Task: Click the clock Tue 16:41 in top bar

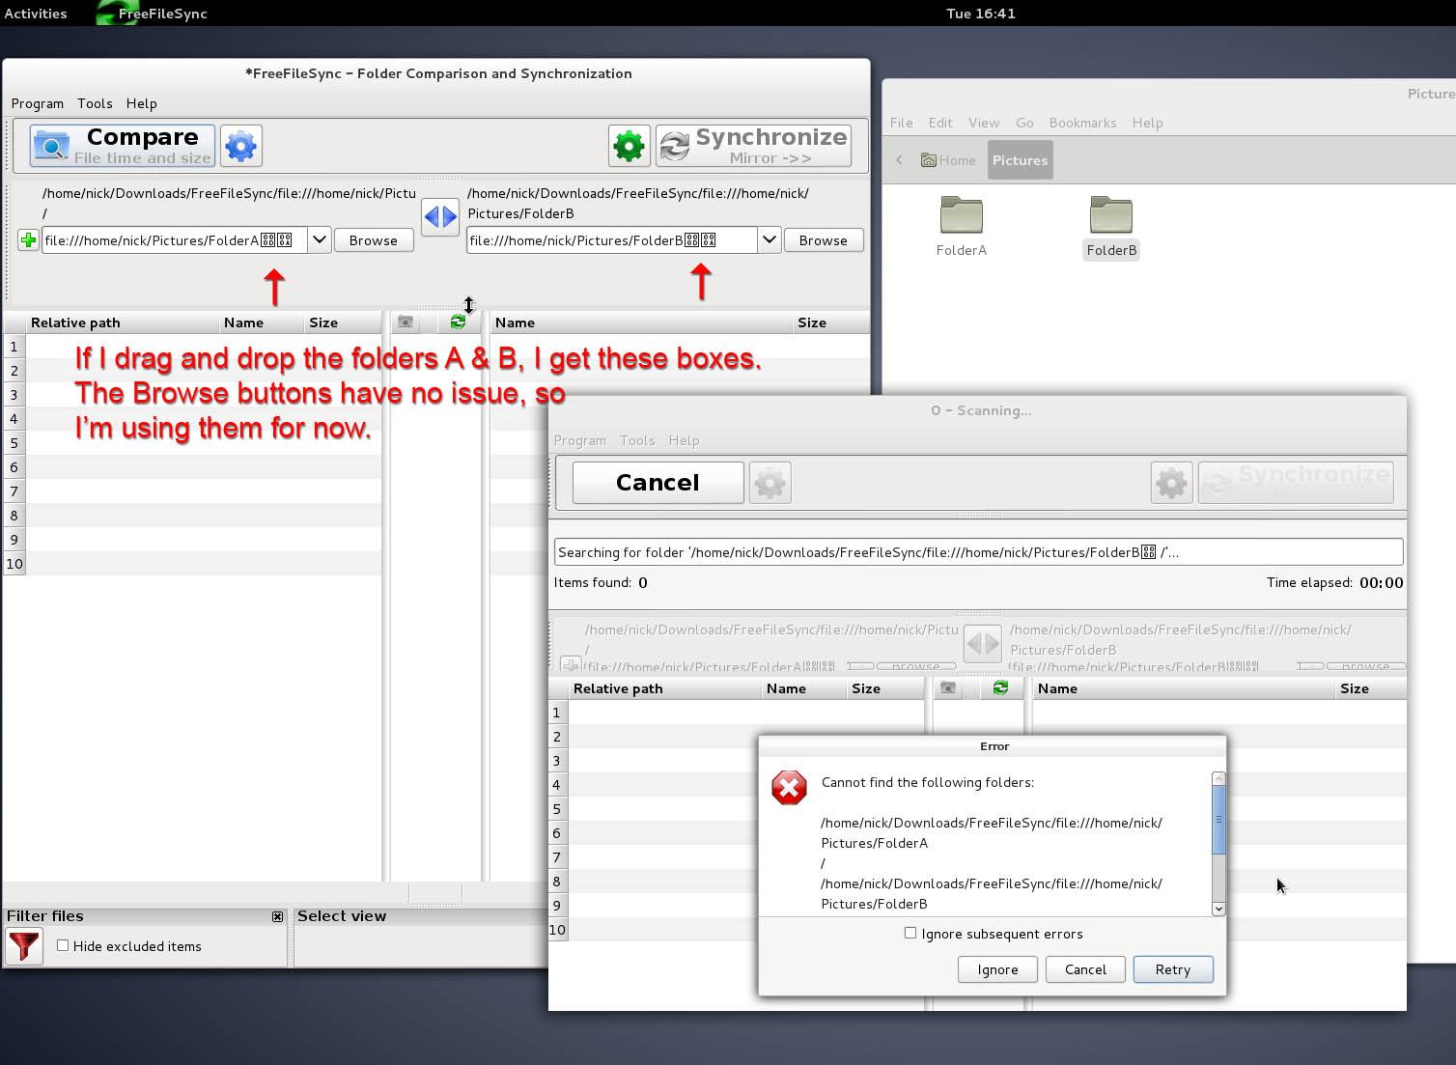Action: [x=981, y=14]
